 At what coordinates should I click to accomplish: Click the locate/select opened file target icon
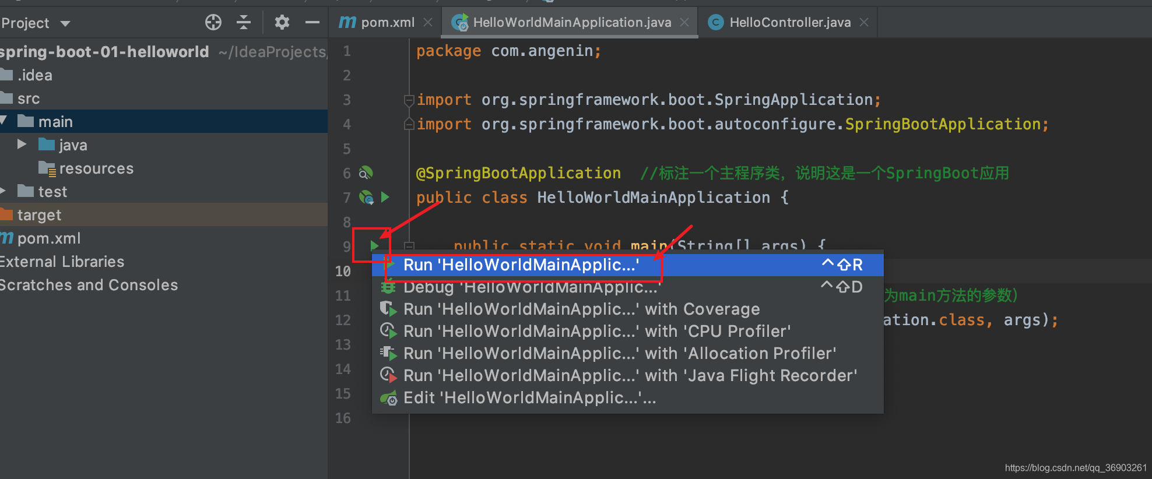tap(213, 23)
